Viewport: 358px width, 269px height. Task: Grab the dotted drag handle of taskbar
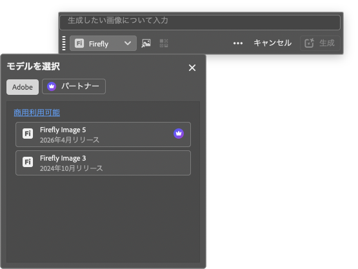tap(64, 43)
